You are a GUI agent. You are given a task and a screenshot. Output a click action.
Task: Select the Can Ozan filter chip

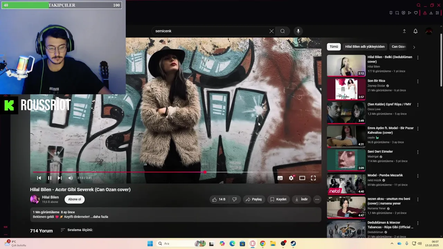coord(398,47)
